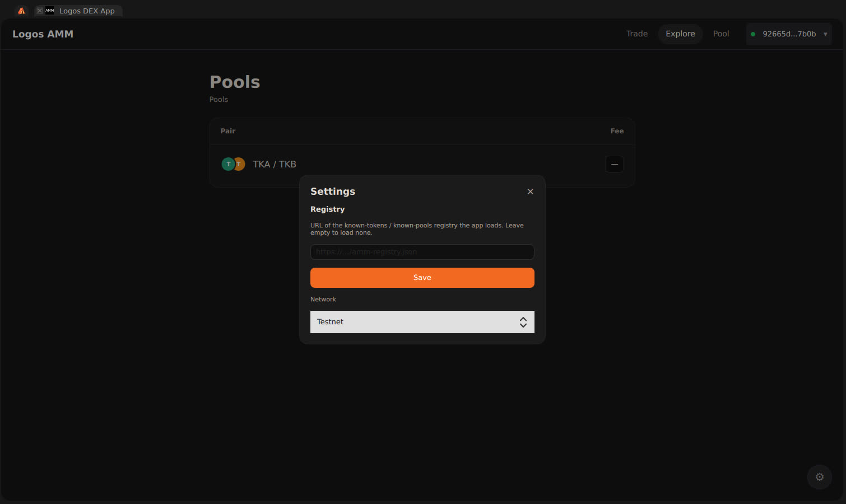Expand the wallet 92665d...7b0b dropdown
This screenshot has width=846, height=504.
(x=789, y=34)
